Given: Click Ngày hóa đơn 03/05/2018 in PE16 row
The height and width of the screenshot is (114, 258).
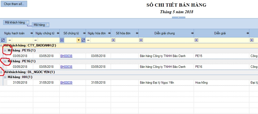Looking at the screenshot, I should [x=98, y=67].
